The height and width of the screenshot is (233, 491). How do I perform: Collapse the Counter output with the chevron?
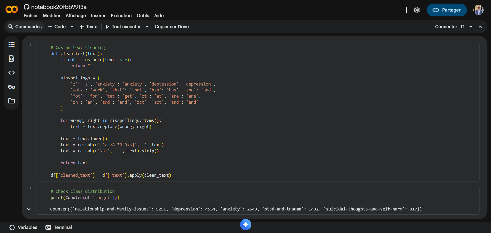pos(29,209)
